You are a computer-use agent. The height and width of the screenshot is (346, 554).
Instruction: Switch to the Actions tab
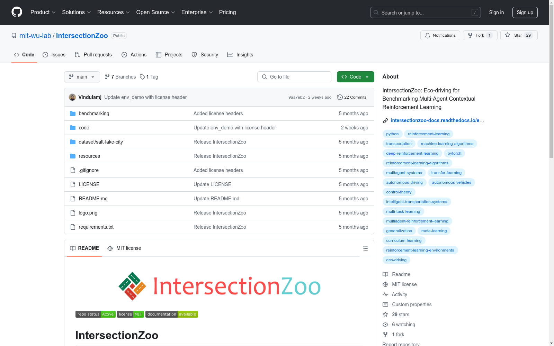coord(134,55)
